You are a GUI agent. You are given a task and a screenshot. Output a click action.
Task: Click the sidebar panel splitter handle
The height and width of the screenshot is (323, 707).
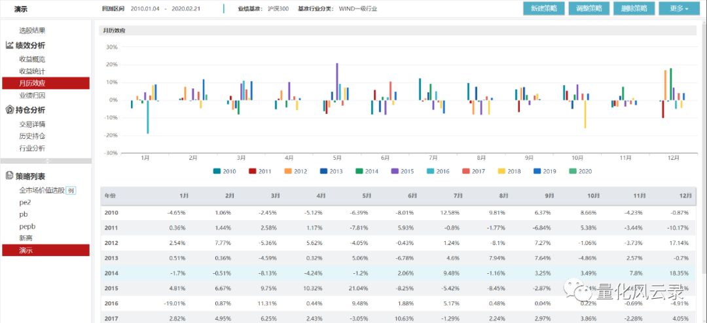tap(46, 161)
